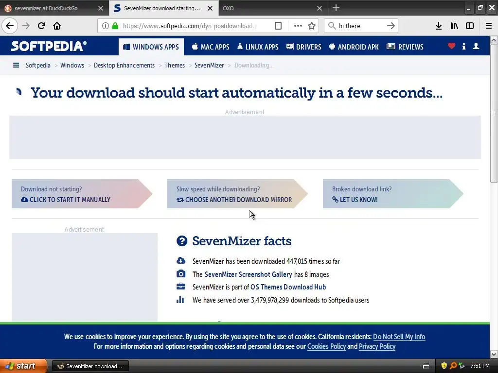This screenshot has height=373, width=498.
Task: Click the Softpedia info icon
Action: click(x=464, y=46)
